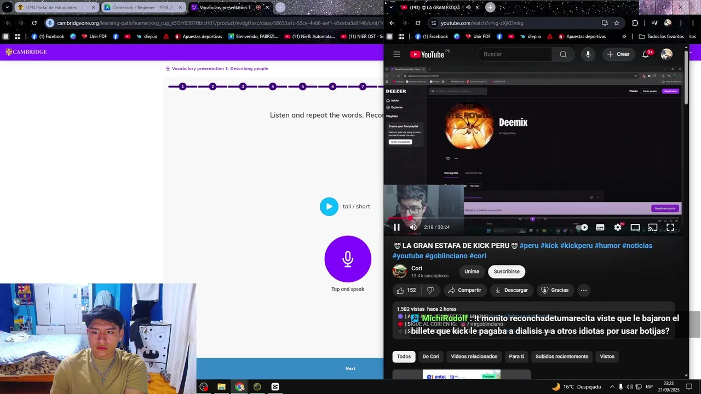
Task: Select the De Cori filter chip
Action: click(x=430, y=356)
